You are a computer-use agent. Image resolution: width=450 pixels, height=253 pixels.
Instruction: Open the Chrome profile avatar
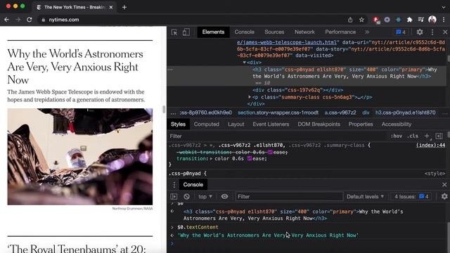[432, 20]
